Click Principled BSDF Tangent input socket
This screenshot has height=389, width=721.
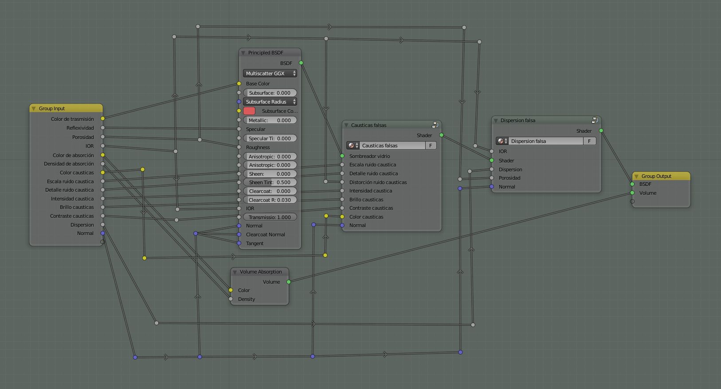tap(239, 243)
